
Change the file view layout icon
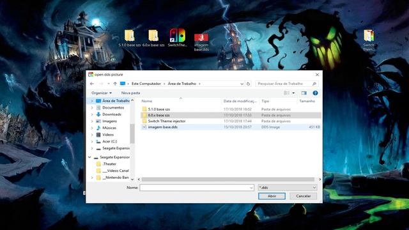pyautogui.click(x=287, y=93)
